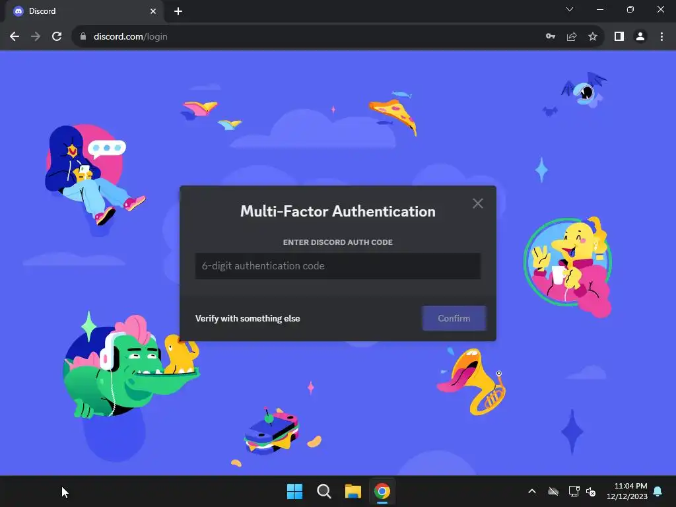Bookmark this tab with the star

click(x=593, y=37)
